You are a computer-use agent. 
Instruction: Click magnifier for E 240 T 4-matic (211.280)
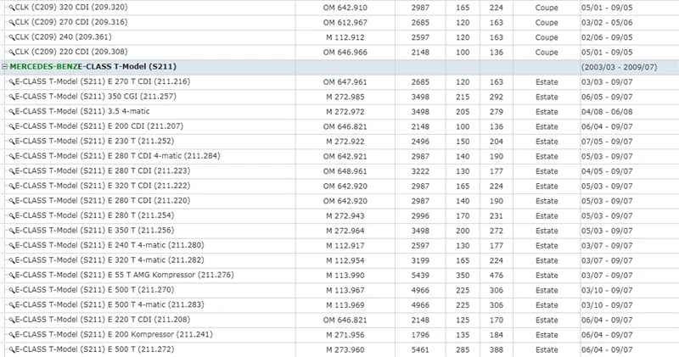pos(12,246)
